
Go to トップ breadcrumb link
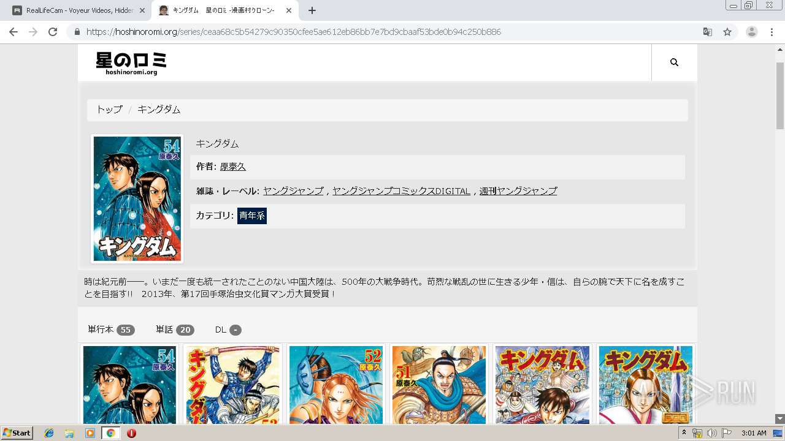coord(109,110)
